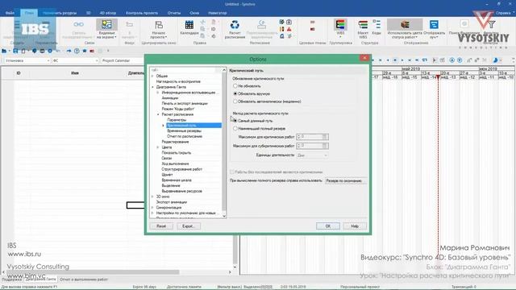516x290 pixels.
Task: Open the 'Установка' dropdown in toolbar
Action: point(27,60)
